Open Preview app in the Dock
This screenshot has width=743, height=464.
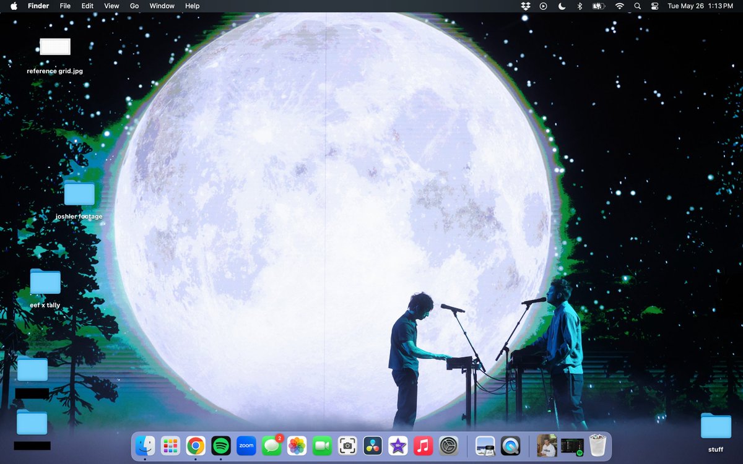485,445
